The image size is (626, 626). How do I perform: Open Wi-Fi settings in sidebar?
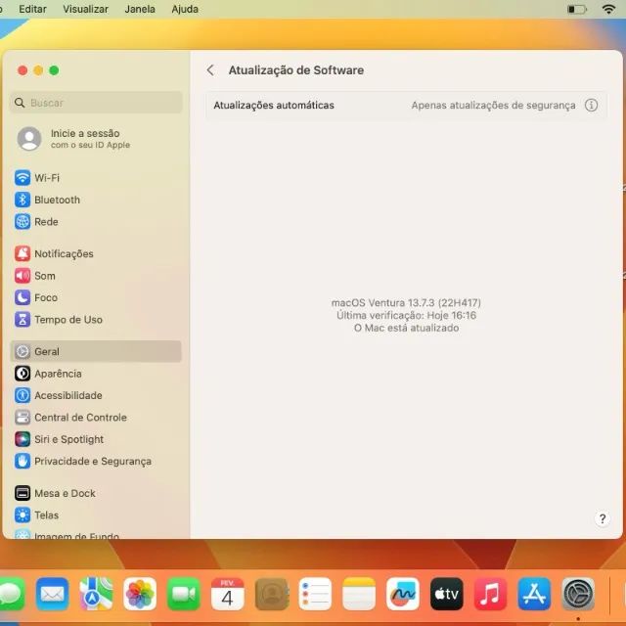coord(96,178)
